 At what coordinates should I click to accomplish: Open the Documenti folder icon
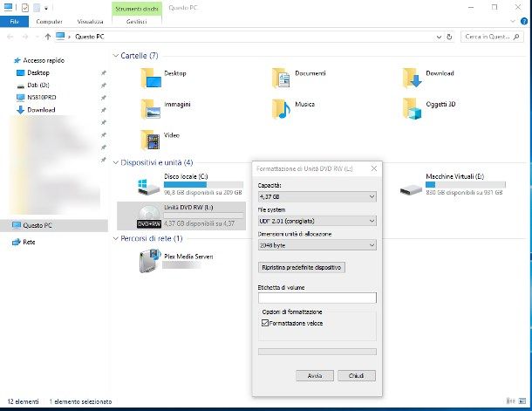tap(282, 78)
